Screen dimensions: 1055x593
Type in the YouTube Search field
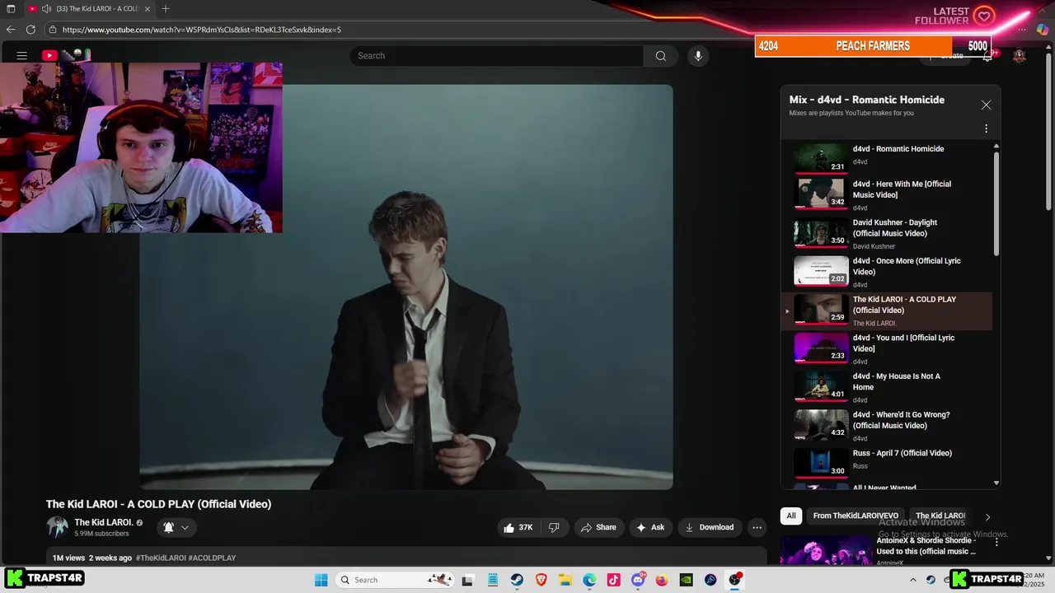point(497,56)
